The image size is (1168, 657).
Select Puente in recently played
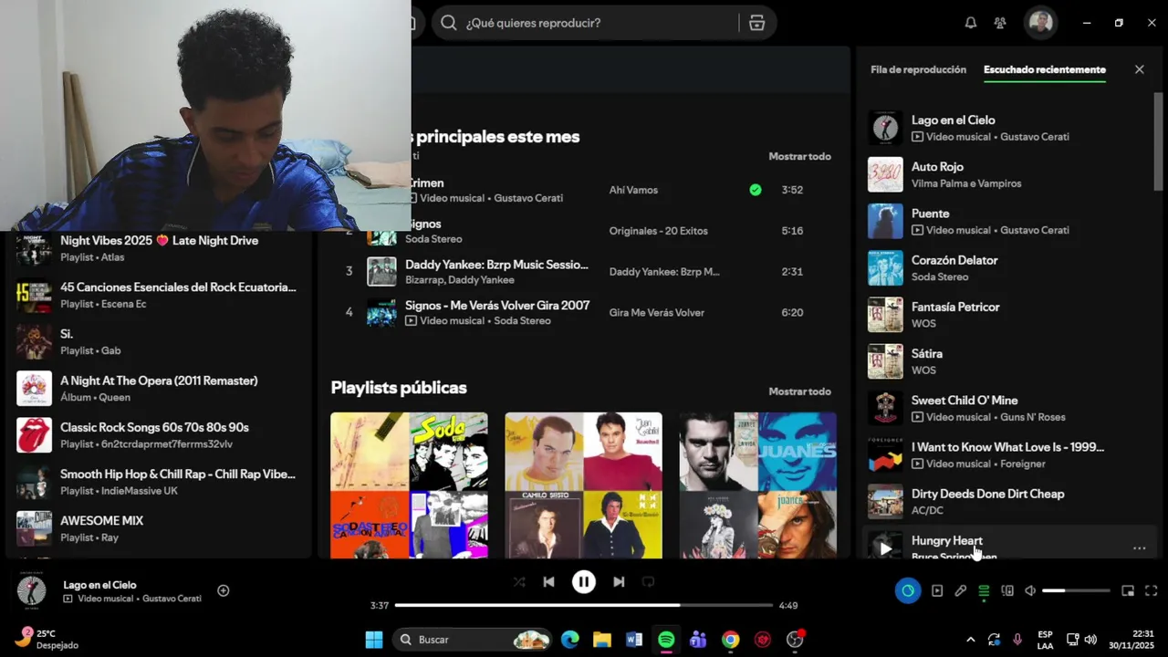(x=1008, y=221)
